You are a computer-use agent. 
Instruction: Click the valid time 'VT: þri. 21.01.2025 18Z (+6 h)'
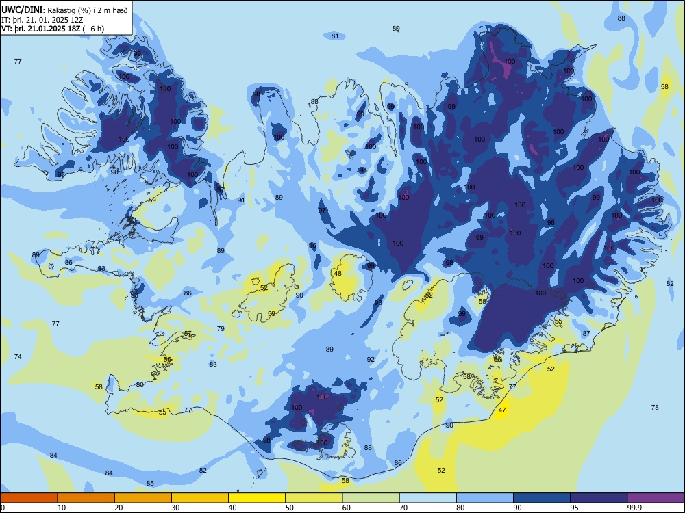(53, 29)
